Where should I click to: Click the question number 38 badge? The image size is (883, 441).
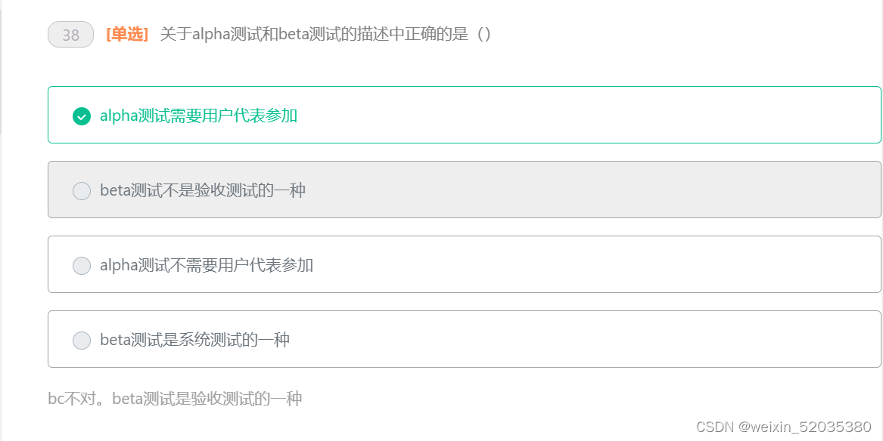pyautogui.click(x=70, y=35)
